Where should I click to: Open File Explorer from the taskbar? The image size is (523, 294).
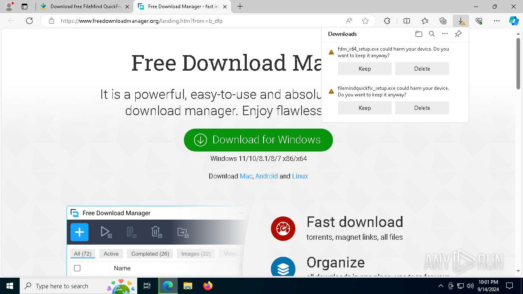pos(188,286)
